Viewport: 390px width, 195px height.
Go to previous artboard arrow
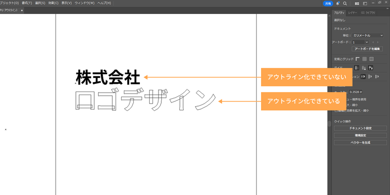pos(373,42)
